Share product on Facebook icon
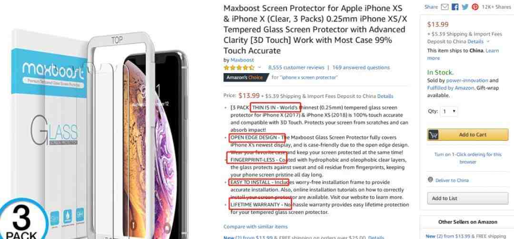The image size is (514, 239). (x=455, y=7)
